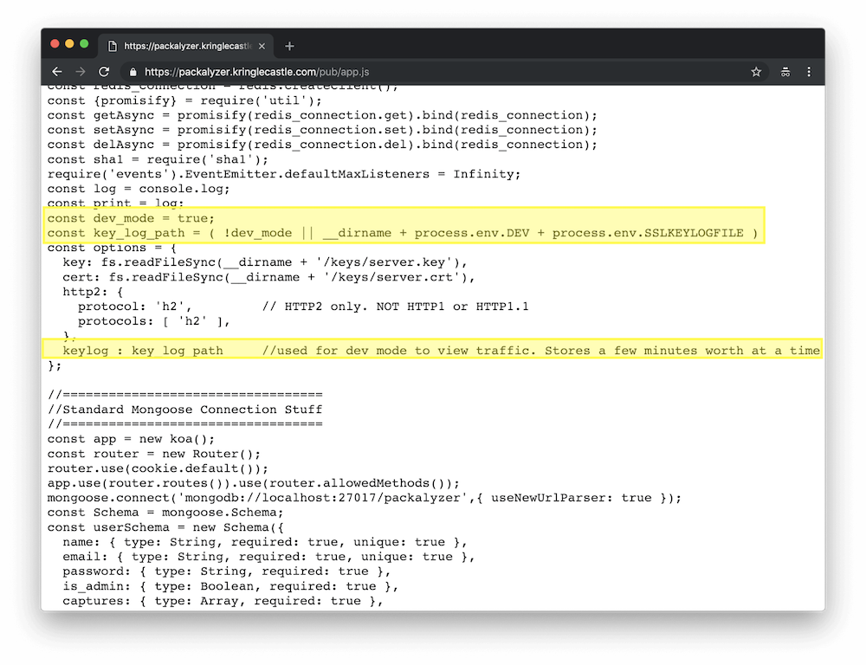Click the 'const router = new Router();' line

tap(153, 454)
